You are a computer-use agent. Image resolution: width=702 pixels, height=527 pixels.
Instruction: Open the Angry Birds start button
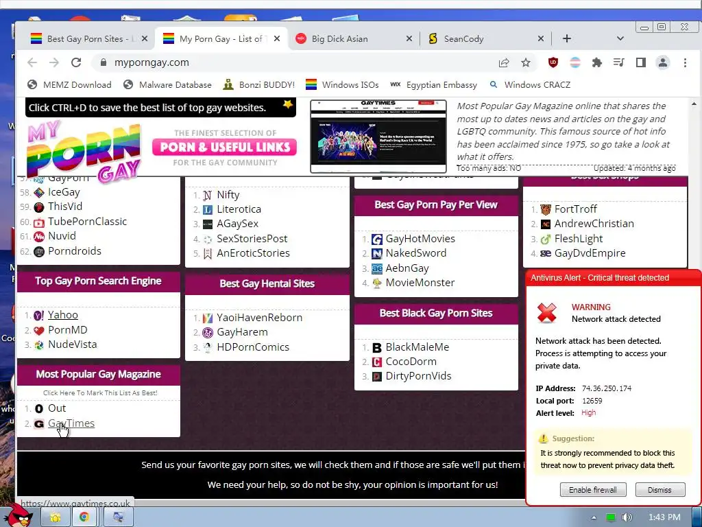19,516
